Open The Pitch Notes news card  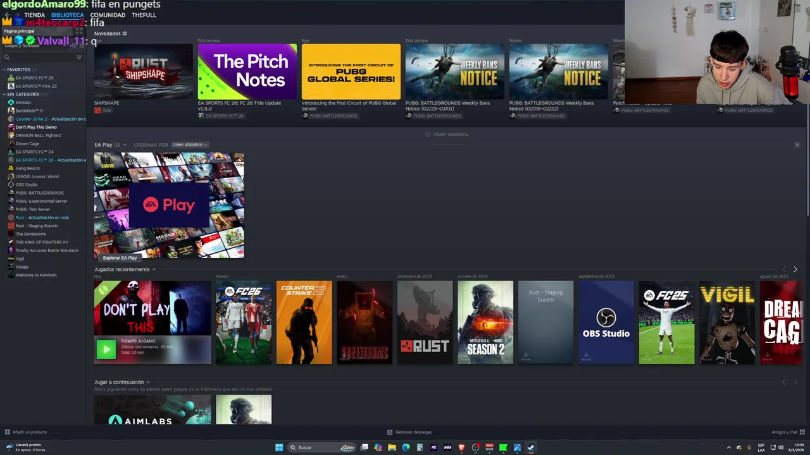pos(247,71)
